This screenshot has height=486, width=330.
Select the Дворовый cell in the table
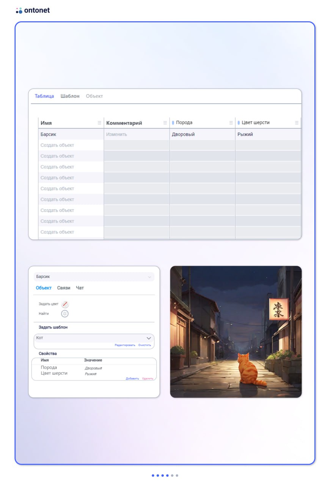click(x=202, y=134)
